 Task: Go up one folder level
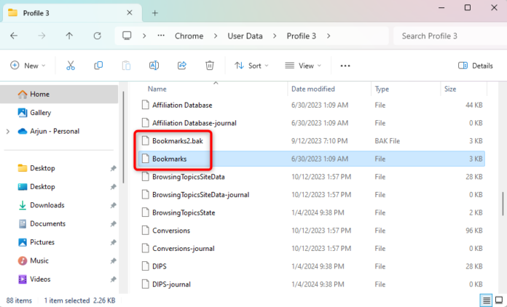click(x=69, y=36)
